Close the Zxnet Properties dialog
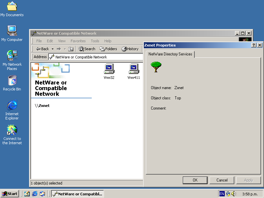The width and height of the screenshot is (264, 198). (x=260, y=45)
